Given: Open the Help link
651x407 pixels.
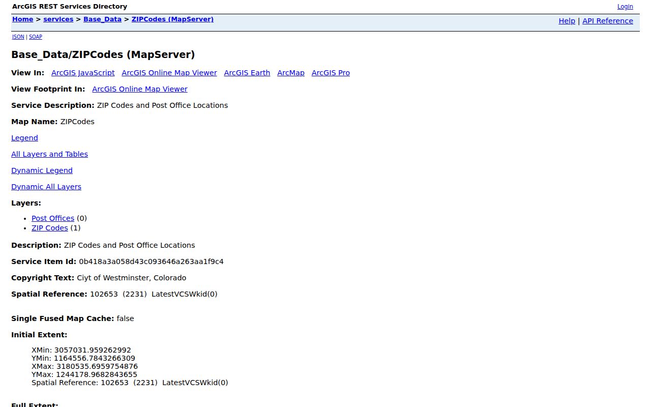Looking at the screenshot, I should click(567, 21).
